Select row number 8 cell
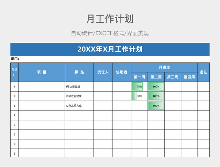This screenshot has width=220, height=167. (x=14, y=153)
